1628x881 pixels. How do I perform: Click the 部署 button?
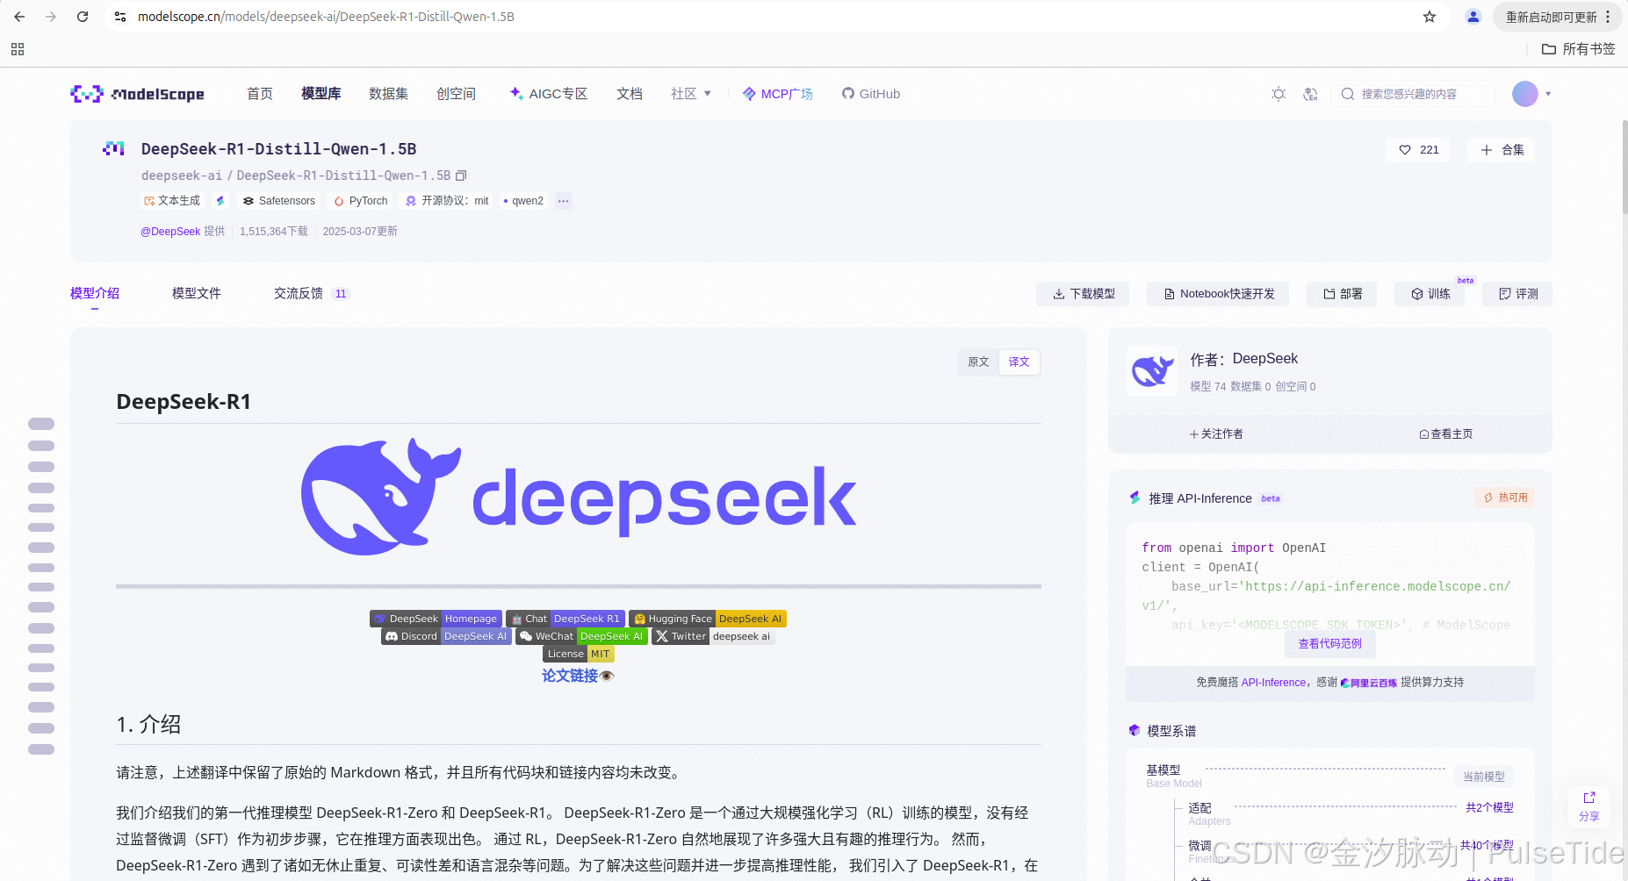1342,294
